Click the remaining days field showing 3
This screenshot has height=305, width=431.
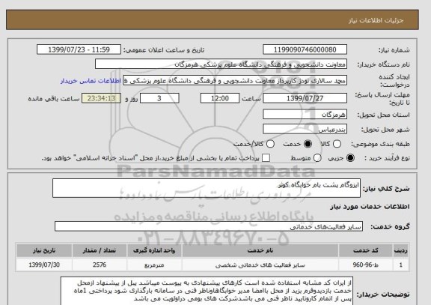pos(159,98)
